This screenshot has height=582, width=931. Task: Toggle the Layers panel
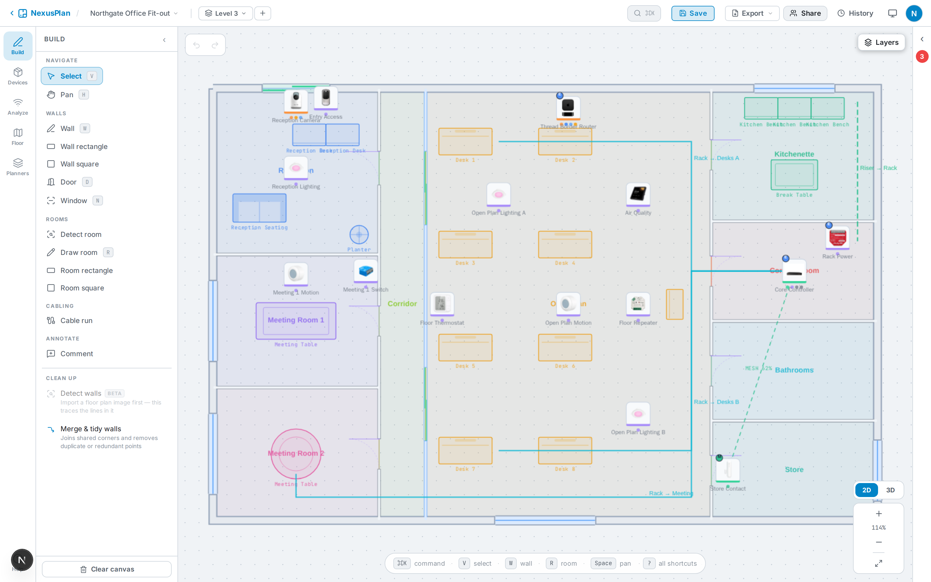(881, 42)
